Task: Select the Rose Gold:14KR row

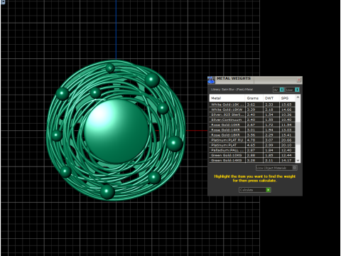Action: (x=253, y=130)
